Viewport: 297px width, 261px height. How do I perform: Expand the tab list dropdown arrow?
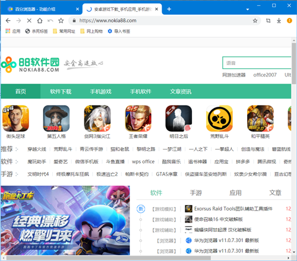(248, 9)
